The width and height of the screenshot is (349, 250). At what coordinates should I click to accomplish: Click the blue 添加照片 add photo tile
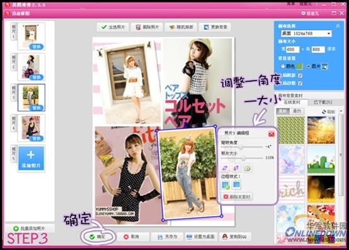point(31,158)
